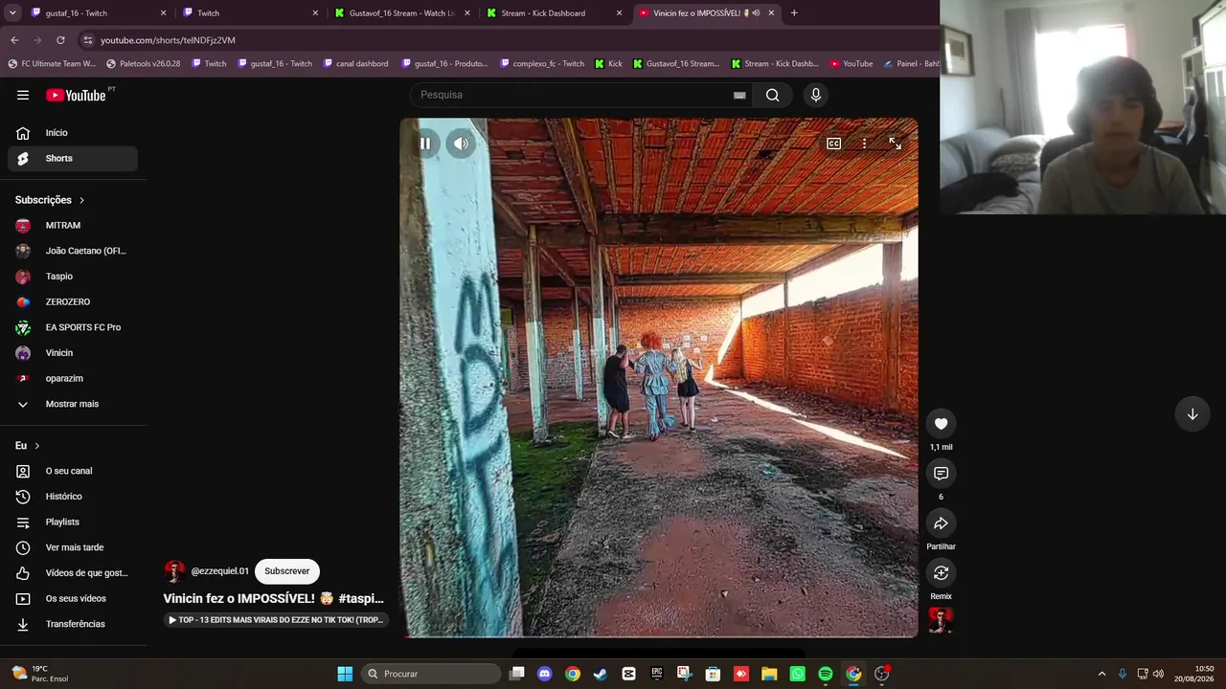Click the search magnifier button
Image resolution: width=1226 pixels, height=689 pixels.
click(772, 95)
